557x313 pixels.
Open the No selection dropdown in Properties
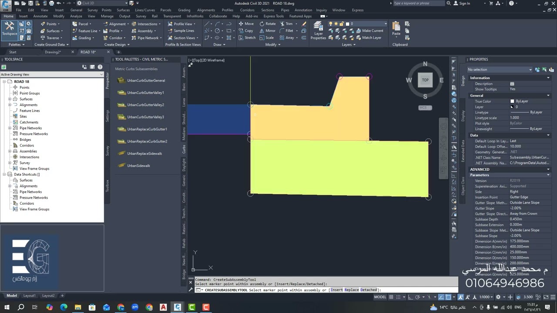click(500, 70)
